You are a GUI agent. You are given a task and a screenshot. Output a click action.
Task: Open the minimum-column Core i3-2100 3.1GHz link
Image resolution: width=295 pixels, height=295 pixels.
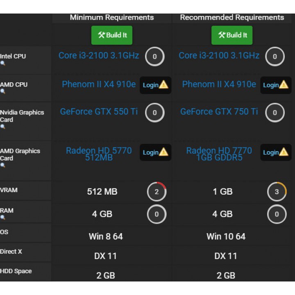tap(98, 56)
